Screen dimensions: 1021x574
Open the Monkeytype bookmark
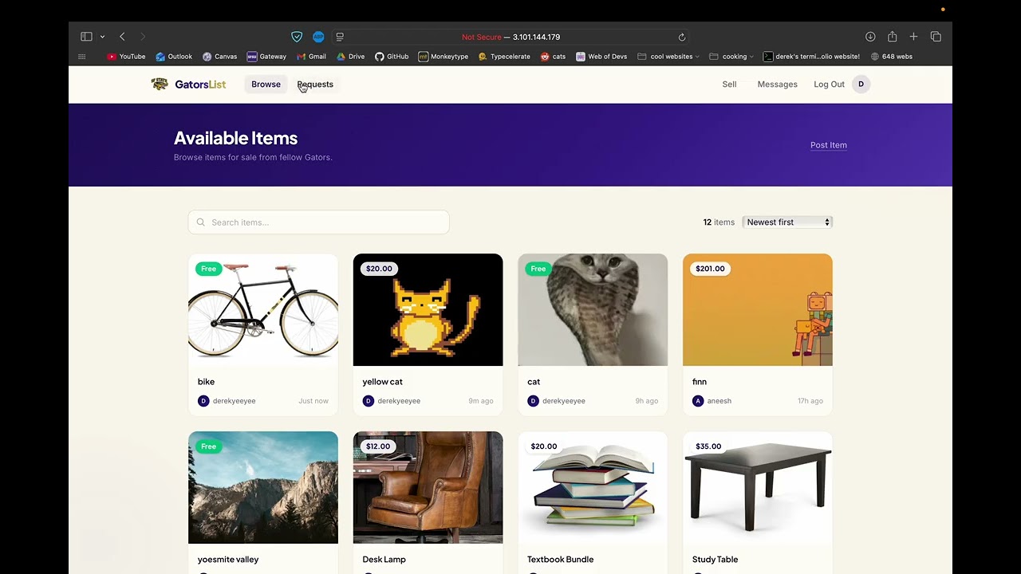pos(443,57)
